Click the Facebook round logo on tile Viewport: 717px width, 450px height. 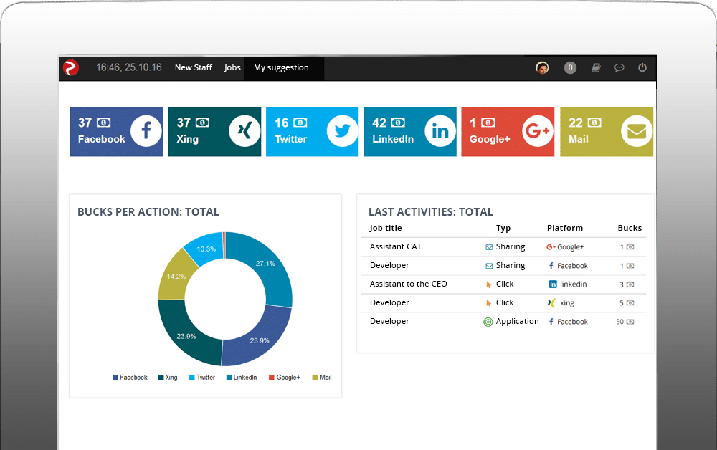coord(146,131)
